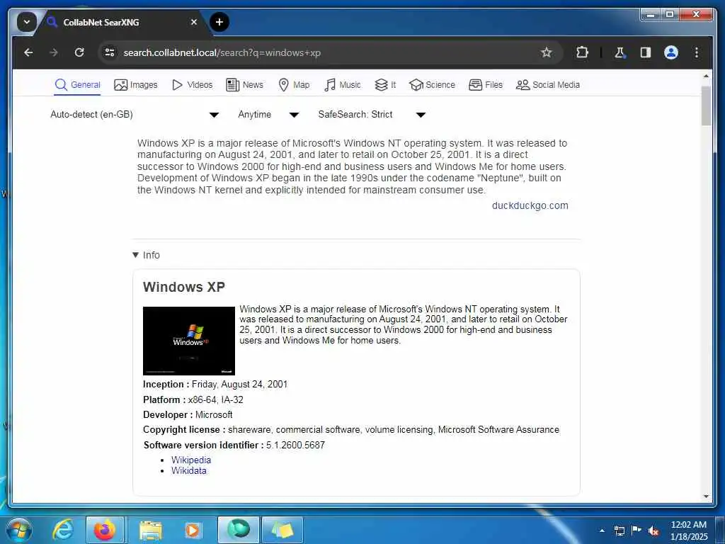Open Windows Media Player on taskbar

click(x=192, y=531)
